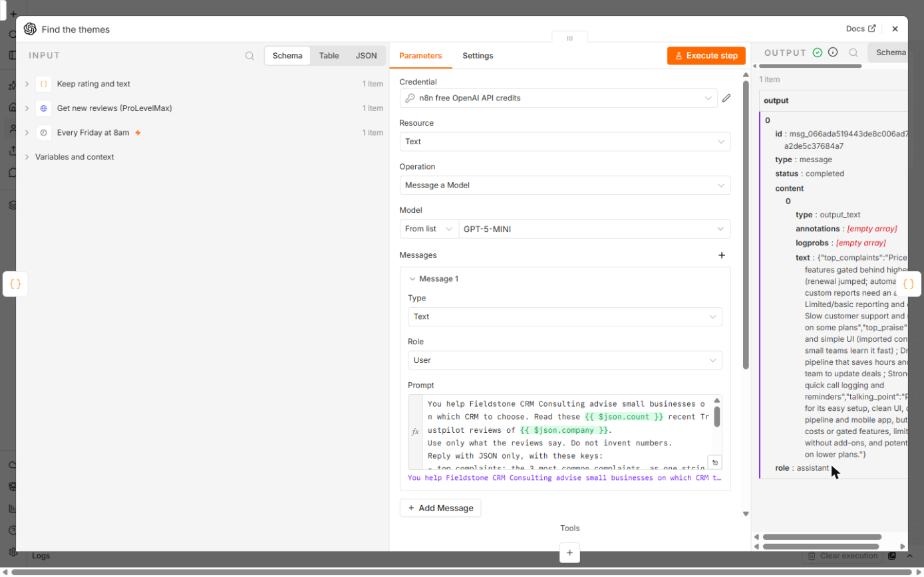Open the Resource dropdown showing Text
This screenshot has width=924, height=577.
[565, 142]
